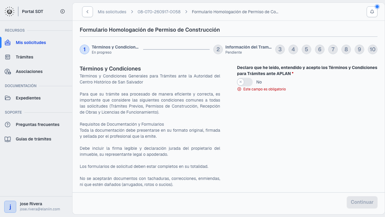Jump to step 9 in the stepper
Screen dimensions: 385x217
coord(359,49)
